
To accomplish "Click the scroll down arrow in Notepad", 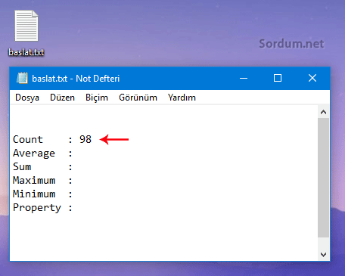I will 323,255.
